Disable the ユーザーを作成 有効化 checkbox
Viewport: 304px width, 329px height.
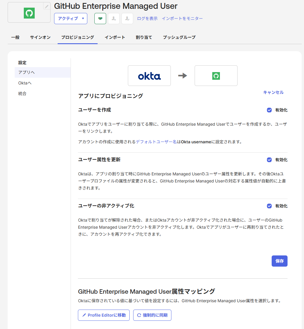[269, 110]
